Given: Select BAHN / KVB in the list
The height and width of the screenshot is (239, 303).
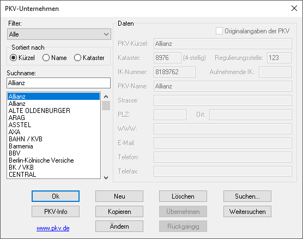Looking at the screenshot, I should pos(54,139).
